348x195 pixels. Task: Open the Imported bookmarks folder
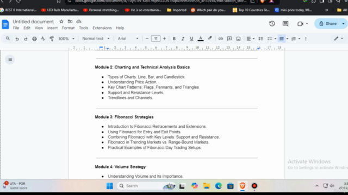[x=176, y=10]
